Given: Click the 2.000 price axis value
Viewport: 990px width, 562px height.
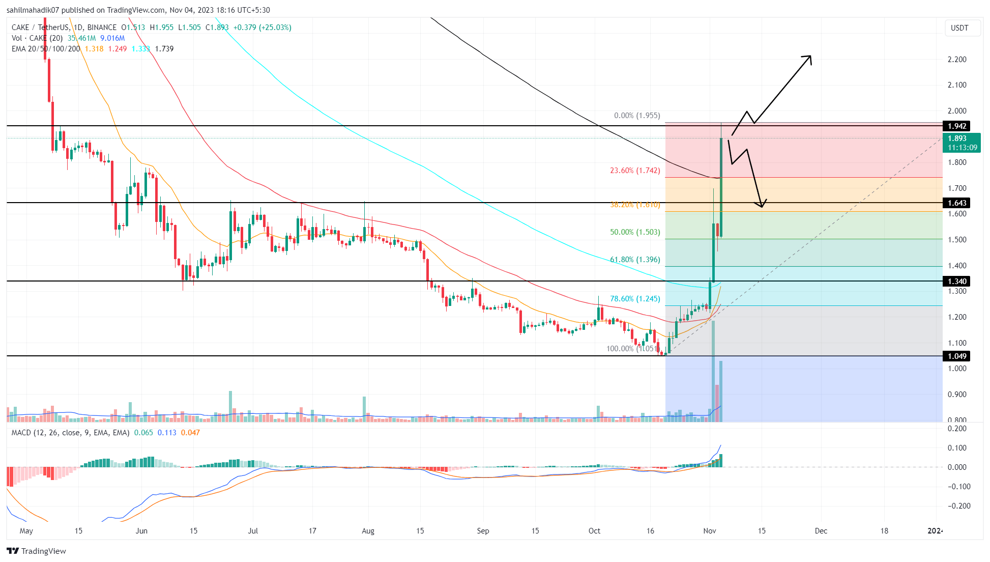Looking at the screenshot, I should coord(957,111).
